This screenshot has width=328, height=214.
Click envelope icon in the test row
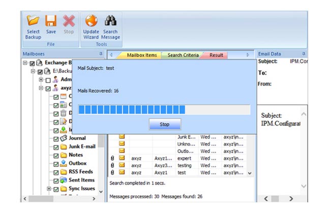[x=122, y=172]
